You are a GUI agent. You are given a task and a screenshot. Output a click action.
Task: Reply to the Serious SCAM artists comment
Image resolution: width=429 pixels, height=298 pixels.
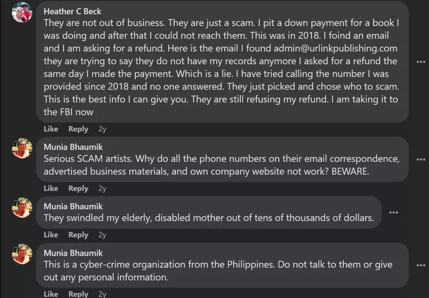[x=78, y=189]
